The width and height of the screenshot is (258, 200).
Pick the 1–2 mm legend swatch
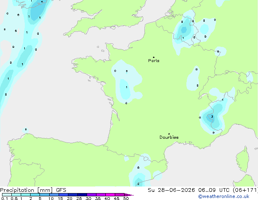click(x=26, y=195)
